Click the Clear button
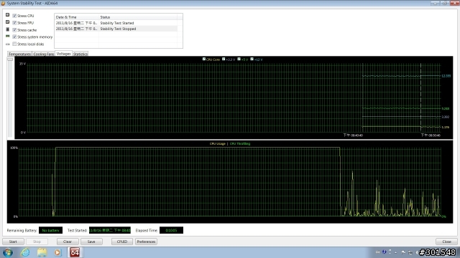Viewport: 460px width, 258px height. (x=68, y=242)
